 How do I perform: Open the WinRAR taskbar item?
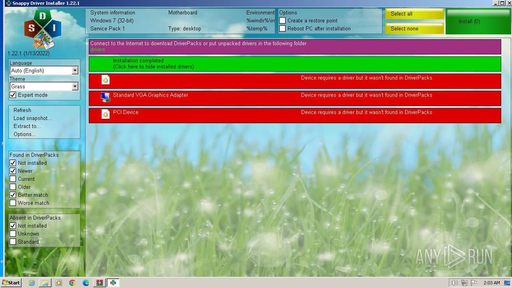pos(99,283)
